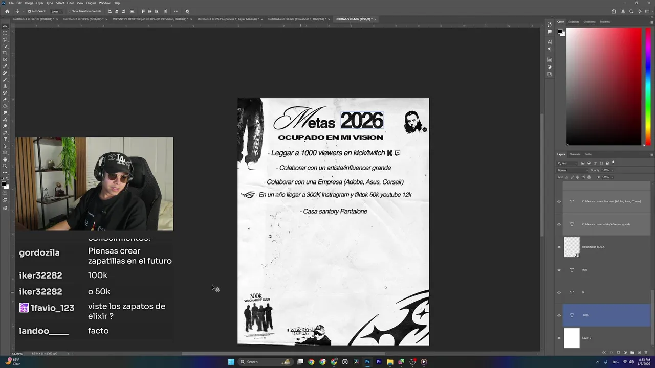Click the Windows Start button

click(x=231, y=362)
